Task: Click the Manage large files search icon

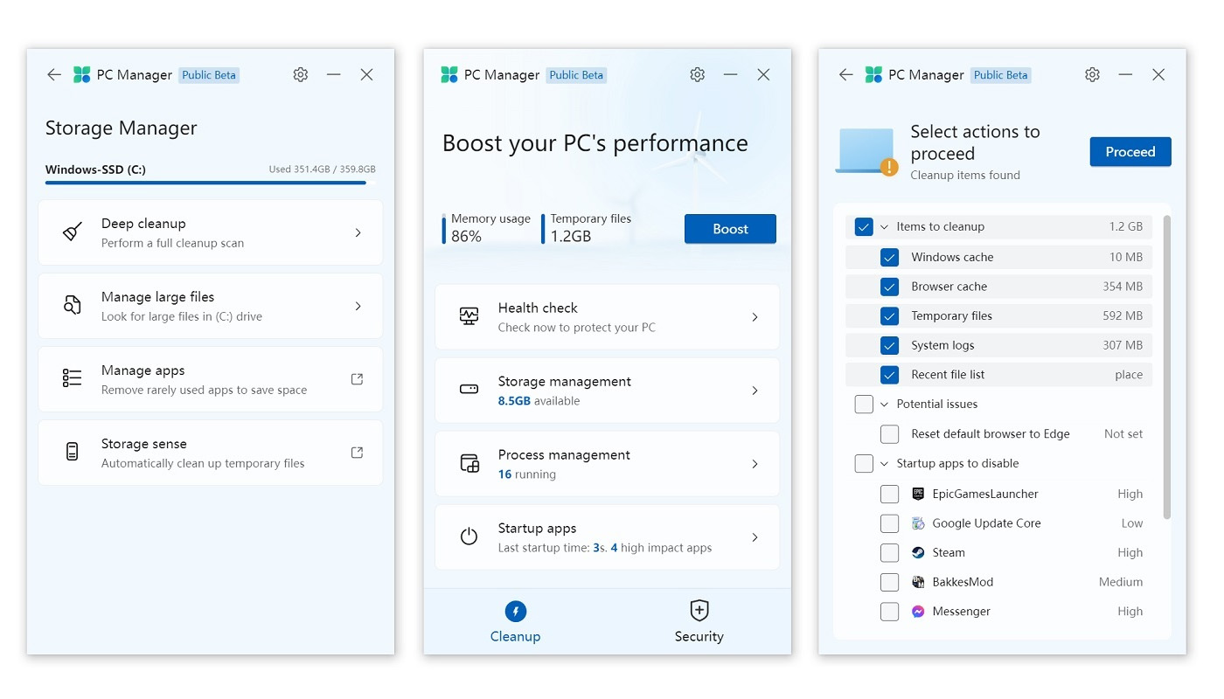Action: [x=73, y=306]
